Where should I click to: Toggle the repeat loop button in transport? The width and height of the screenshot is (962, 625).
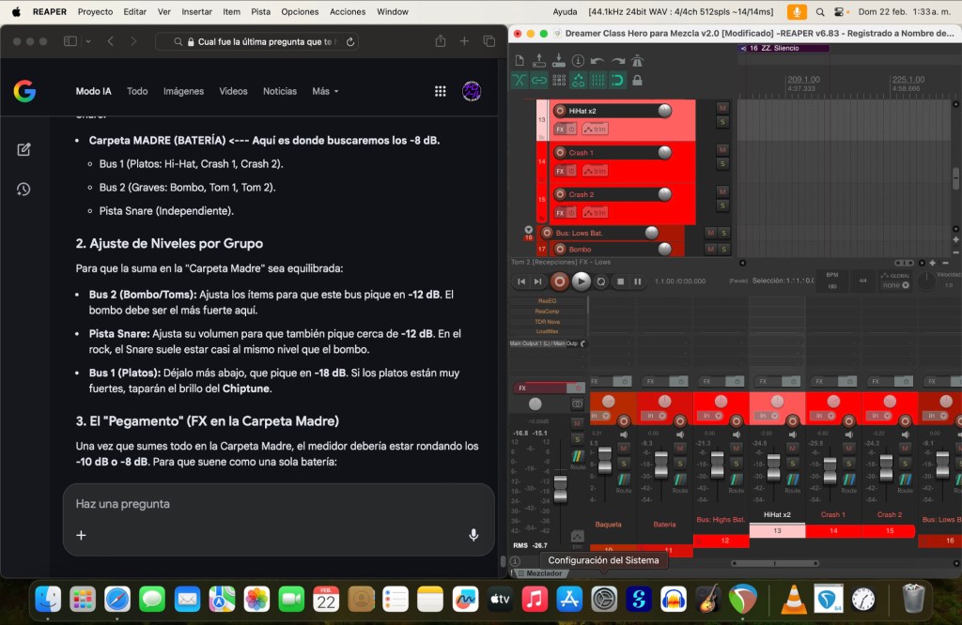pyautogui.click(x=601, y=281)
